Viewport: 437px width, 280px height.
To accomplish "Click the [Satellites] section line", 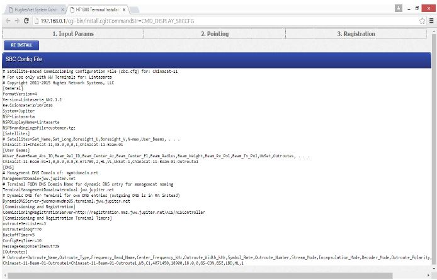I will point(16,133).
